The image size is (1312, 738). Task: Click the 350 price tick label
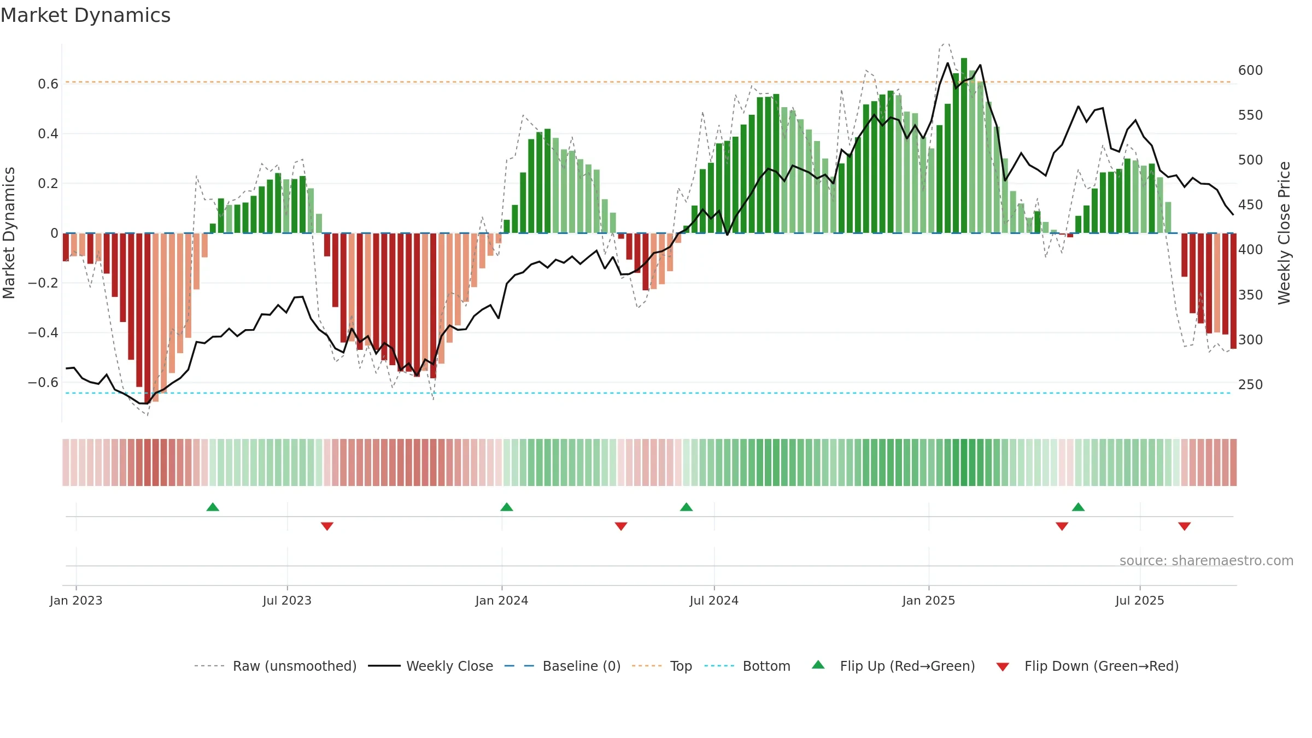[1251, 295]
